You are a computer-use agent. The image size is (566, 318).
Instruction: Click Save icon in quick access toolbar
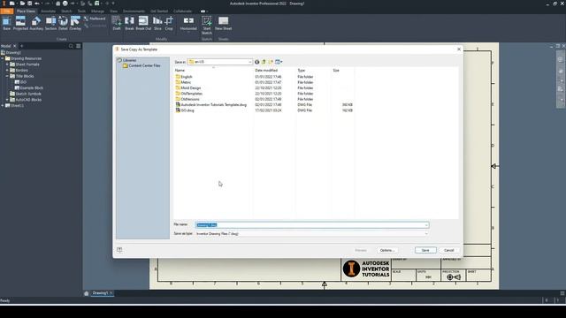[x=29, y=4]
